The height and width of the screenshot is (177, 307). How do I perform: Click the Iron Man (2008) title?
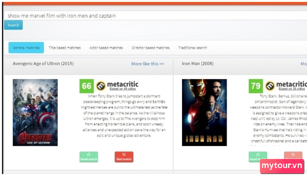tap(197, 64)
